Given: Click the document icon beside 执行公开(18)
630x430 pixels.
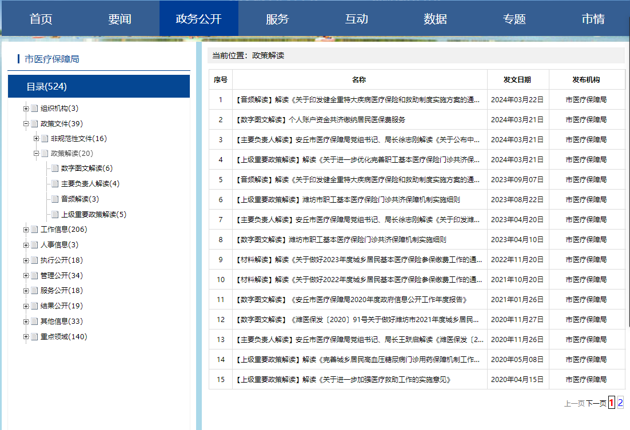Looking at the screenshot, I should pos(34,260).
